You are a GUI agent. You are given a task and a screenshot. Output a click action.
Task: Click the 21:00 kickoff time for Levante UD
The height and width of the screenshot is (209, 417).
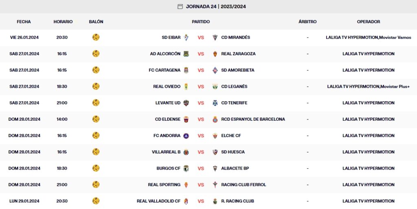[62, 103]
